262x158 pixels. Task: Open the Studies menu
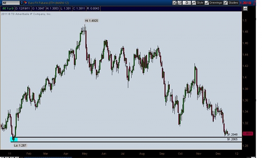[231, 3]
